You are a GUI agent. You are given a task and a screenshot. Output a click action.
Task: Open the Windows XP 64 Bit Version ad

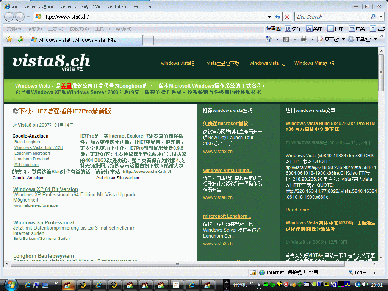(45, 189)
